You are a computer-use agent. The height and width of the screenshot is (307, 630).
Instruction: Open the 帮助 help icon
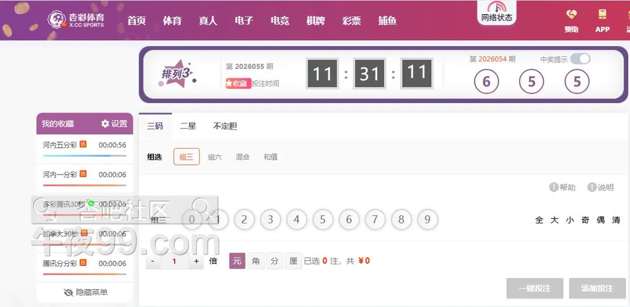(554, 188)
